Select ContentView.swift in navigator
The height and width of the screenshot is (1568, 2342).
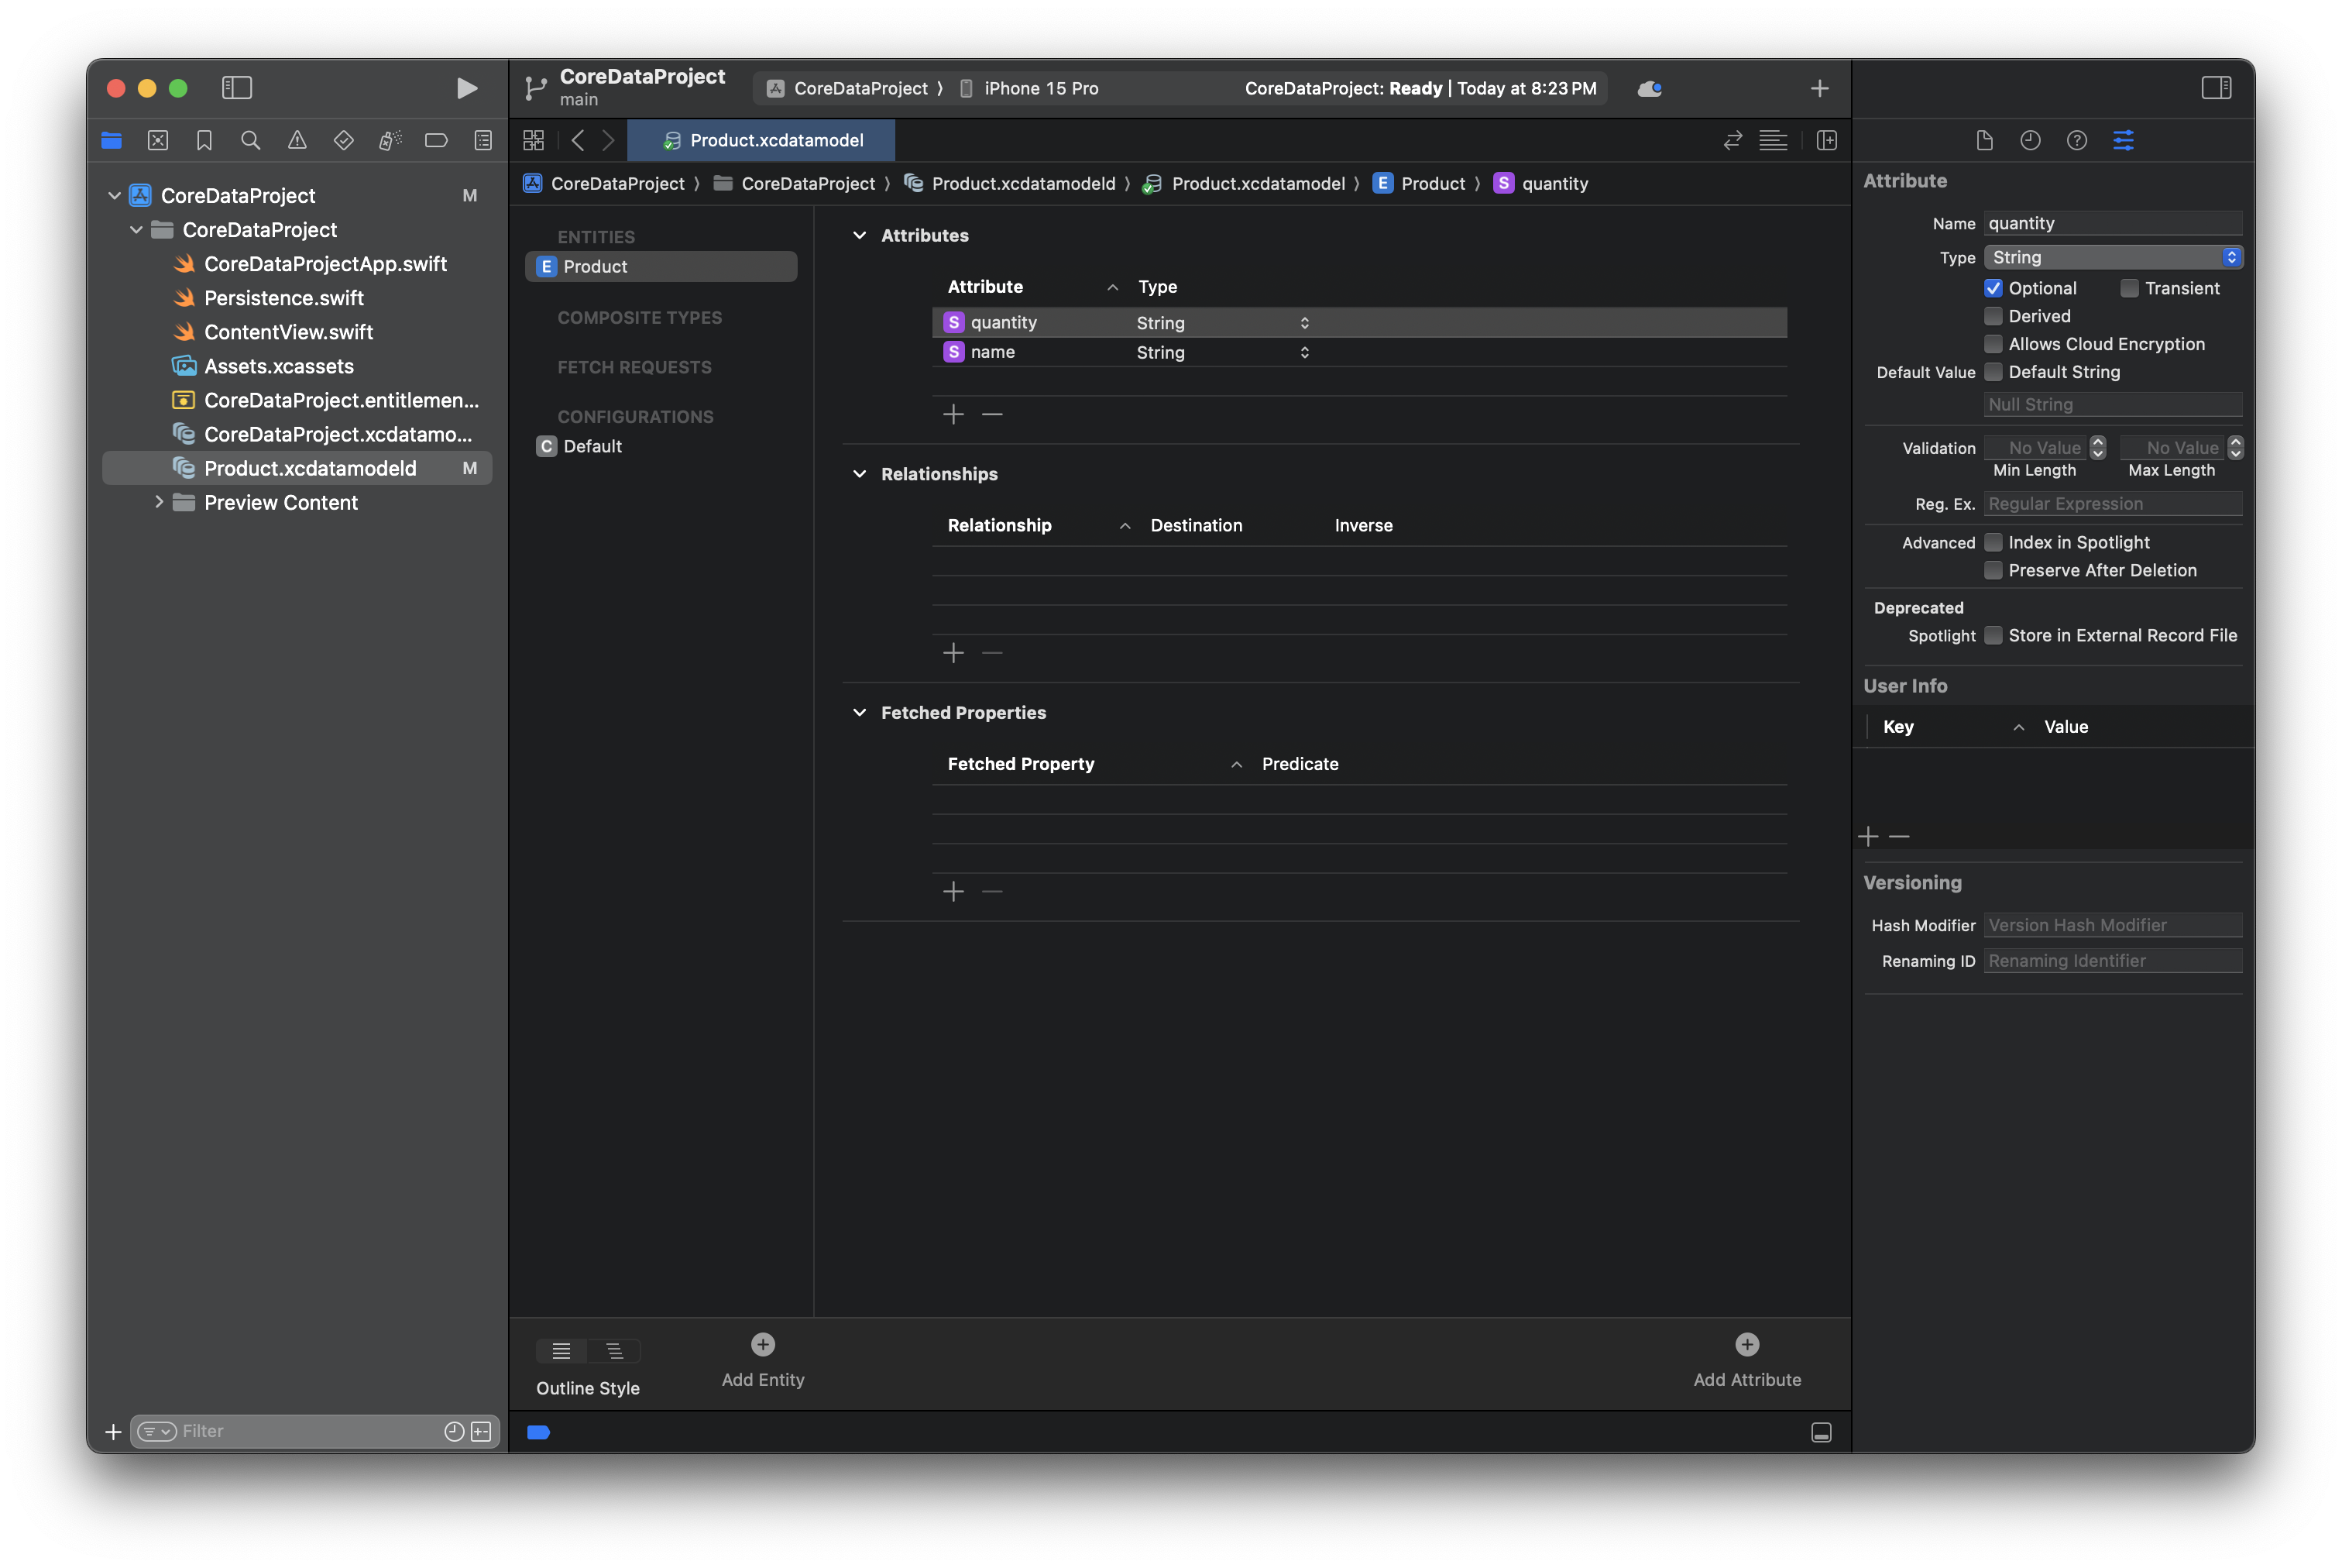coord(288,332)
